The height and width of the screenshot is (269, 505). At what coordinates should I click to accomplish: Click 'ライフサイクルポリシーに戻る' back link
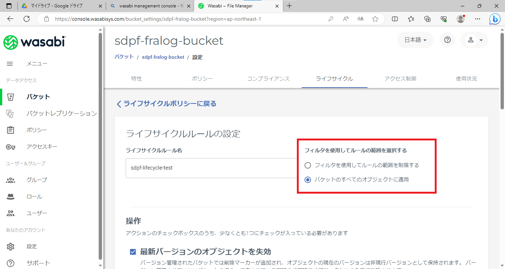tap(166, 104)
